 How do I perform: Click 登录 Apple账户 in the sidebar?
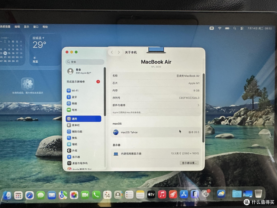pyautogui.click(x=83, y=71)
